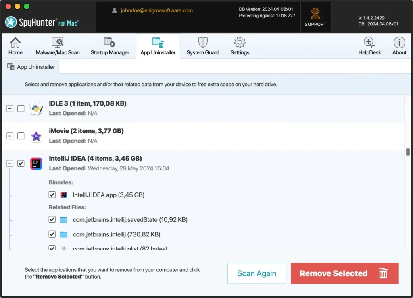Click Last Opened Wednesday, 29 May 2024 text
Screen dimensions: 413x298
click(x=109, y=168)
